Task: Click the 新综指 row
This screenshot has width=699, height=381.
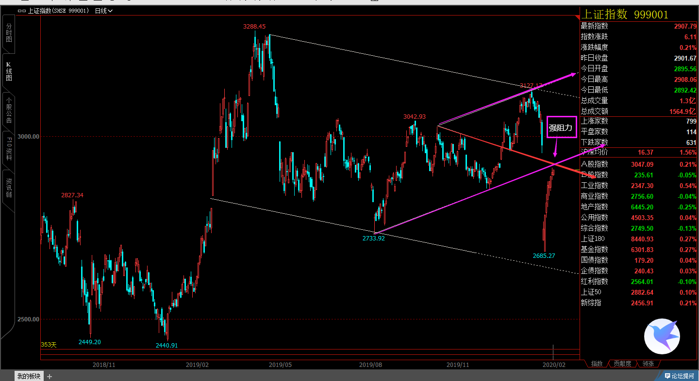Action: pos(639,302)
